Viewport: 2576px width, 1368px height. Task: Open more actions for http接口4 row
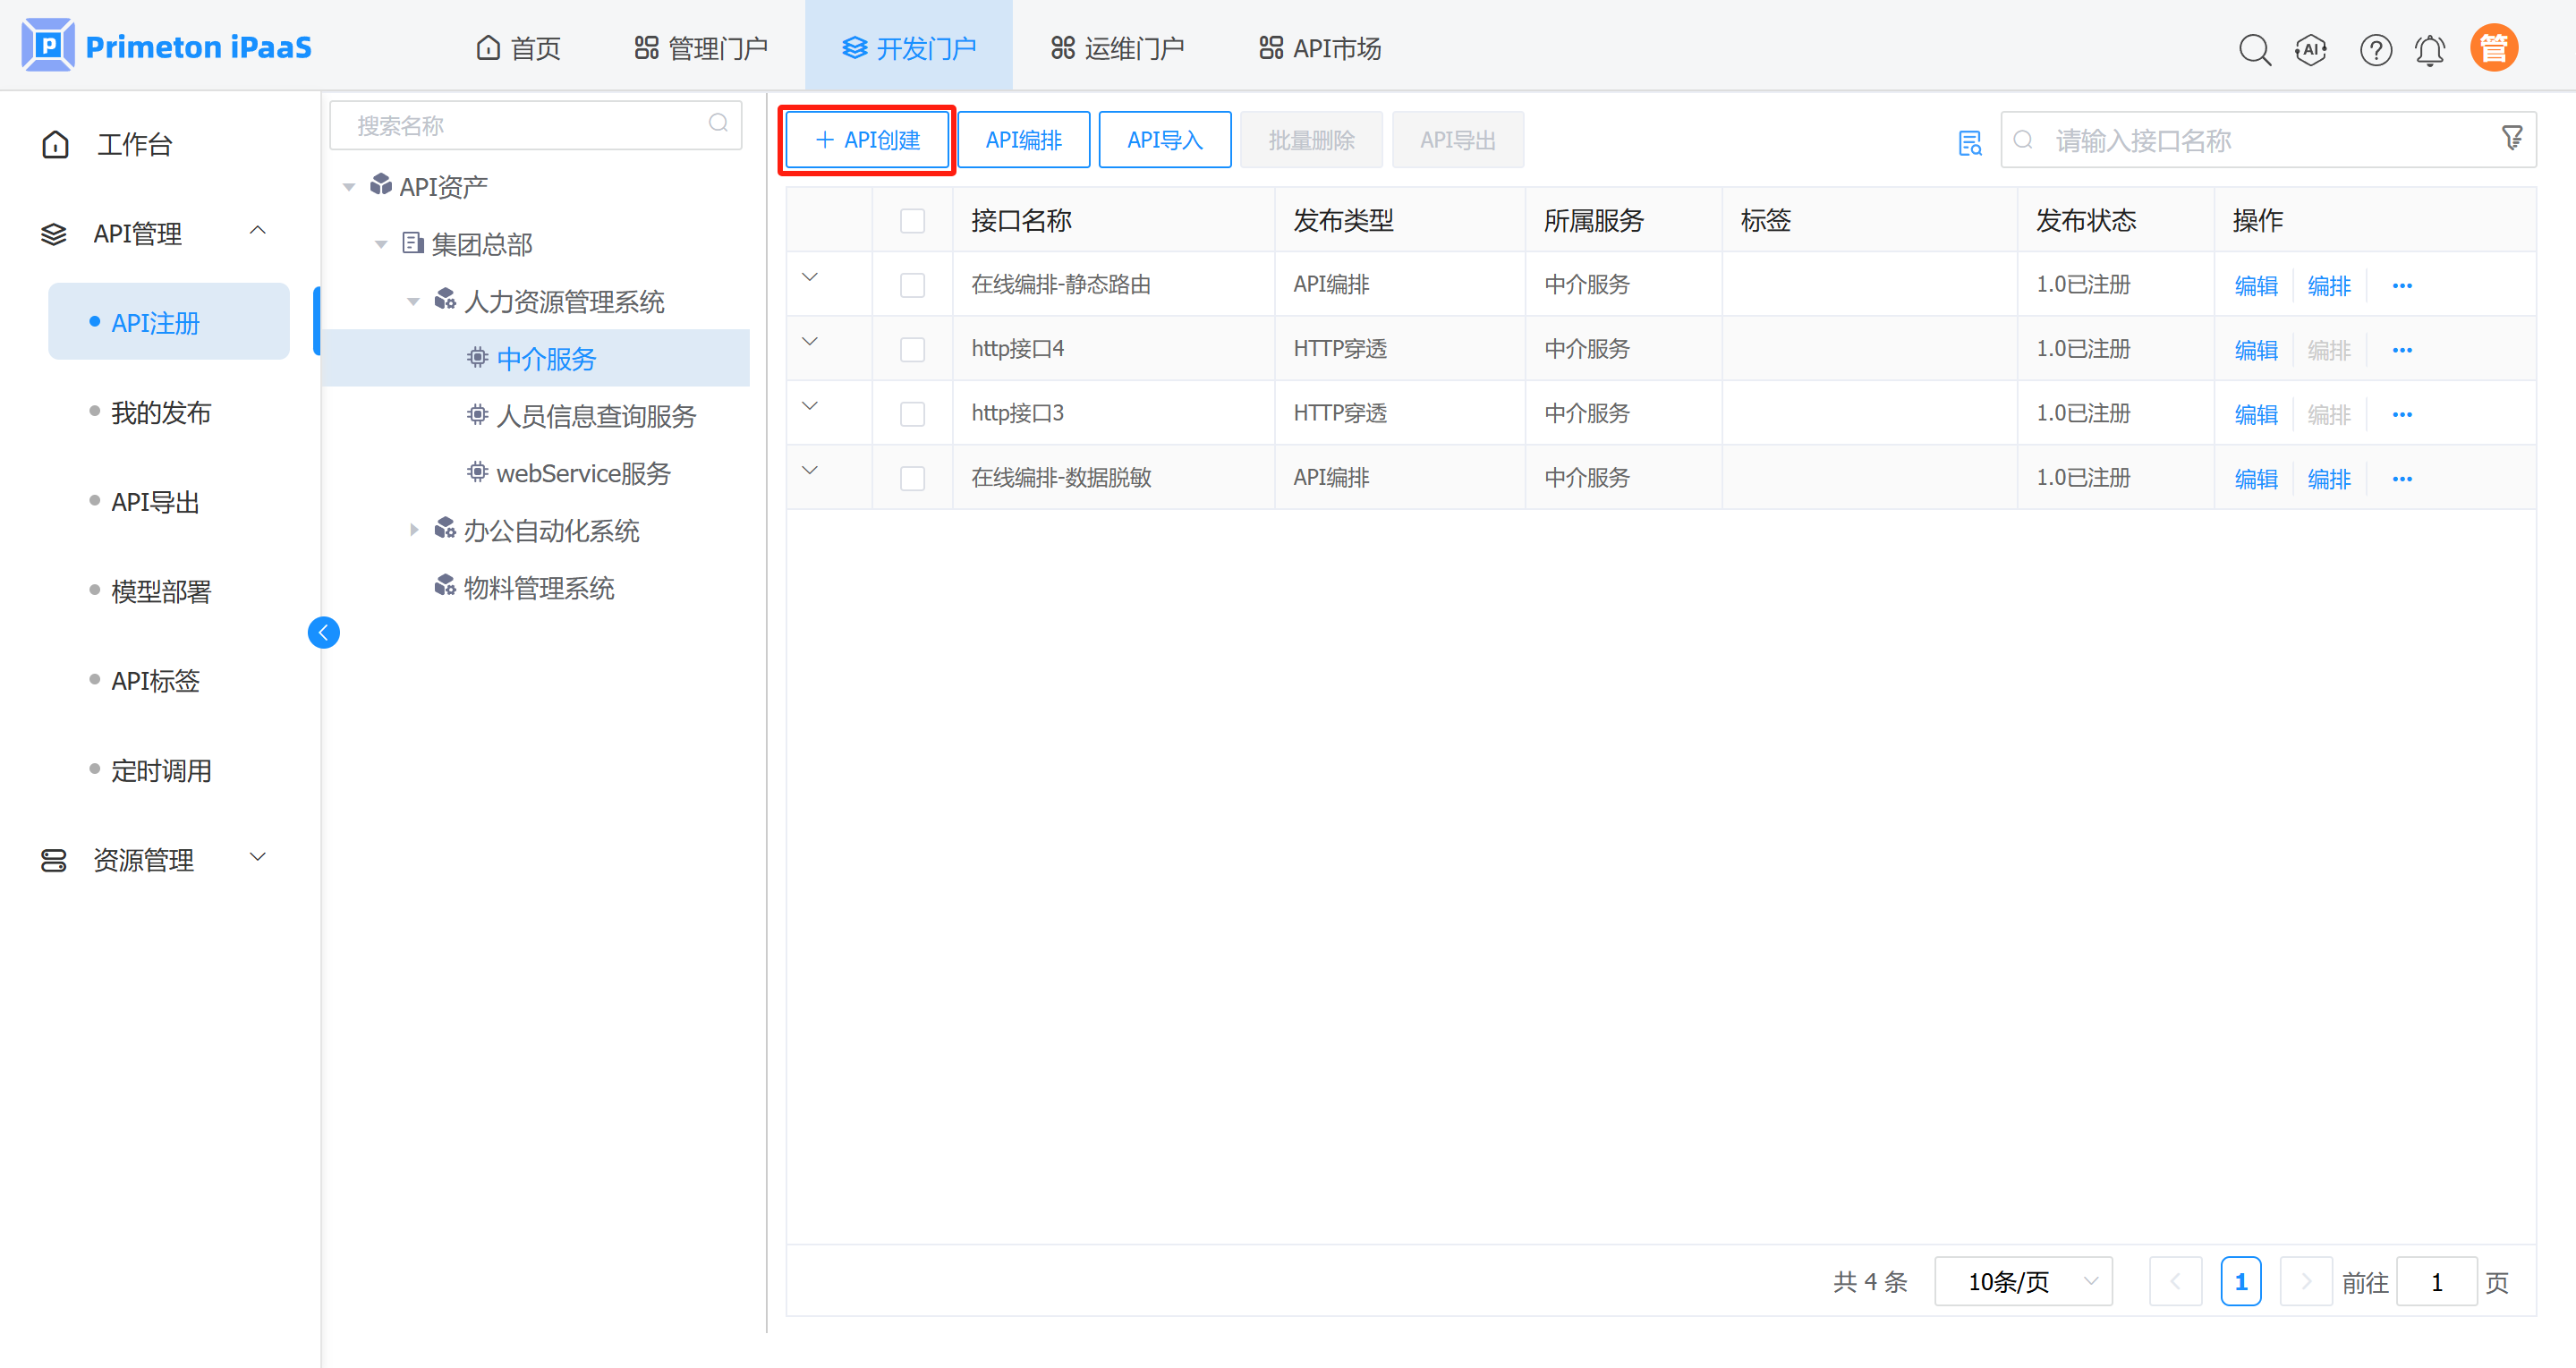point(2402,350)
